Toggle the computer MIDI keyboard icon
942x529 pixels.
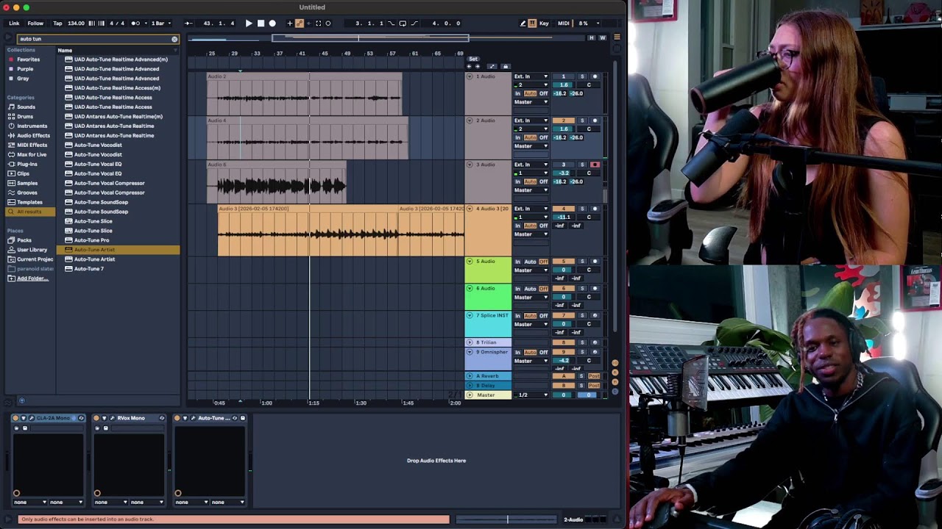point(532,24)
